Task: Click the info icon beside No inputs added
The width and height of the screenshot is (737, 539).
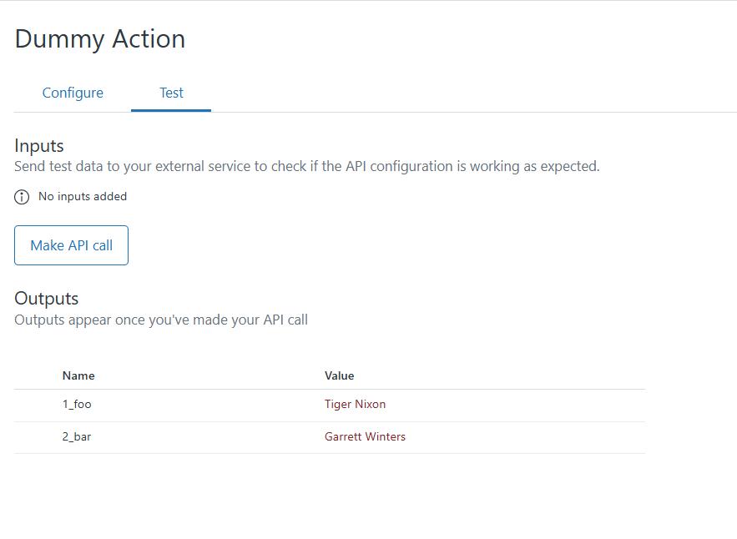Action: pos(22,197)
